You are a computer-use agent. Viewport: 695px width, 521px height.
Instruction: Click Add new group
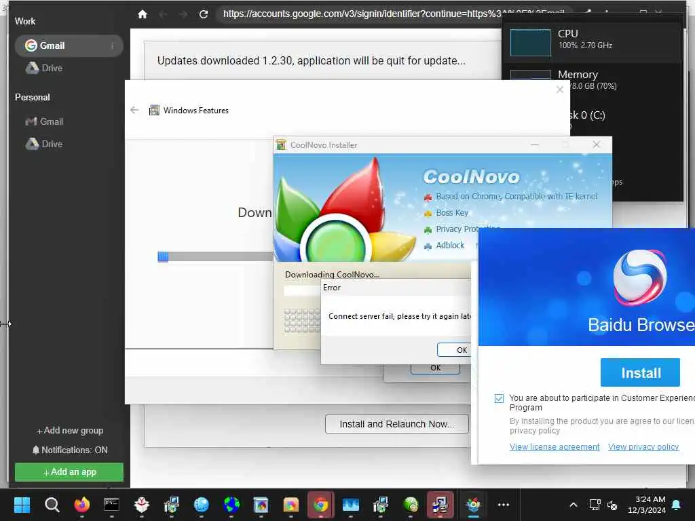tap(70, 431)
